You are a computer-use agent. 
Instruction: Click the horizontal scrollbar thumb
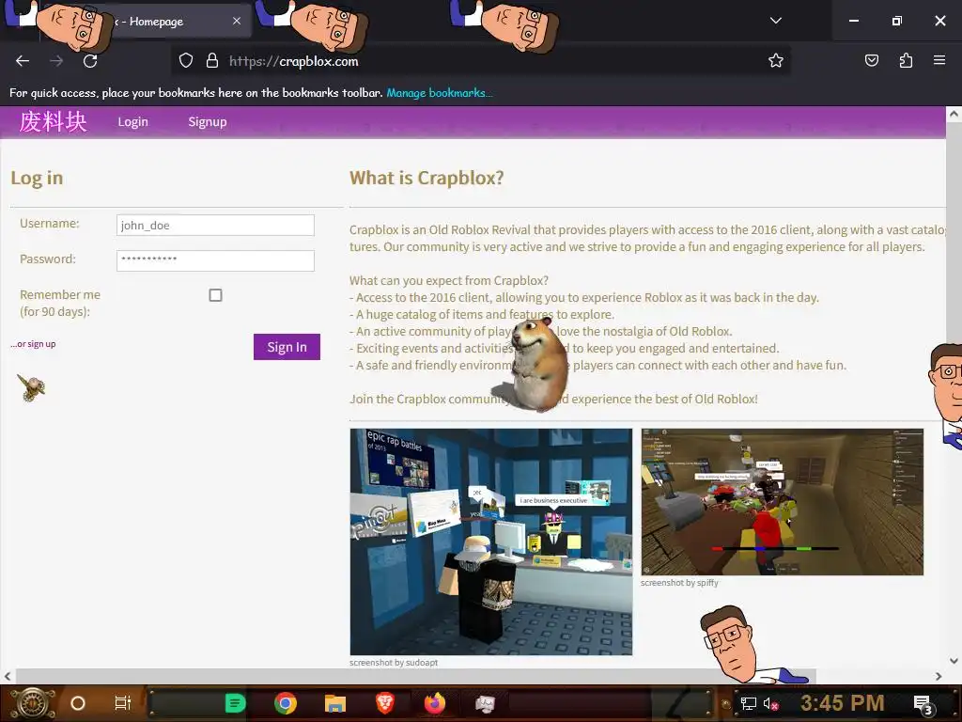pos(415,677)
